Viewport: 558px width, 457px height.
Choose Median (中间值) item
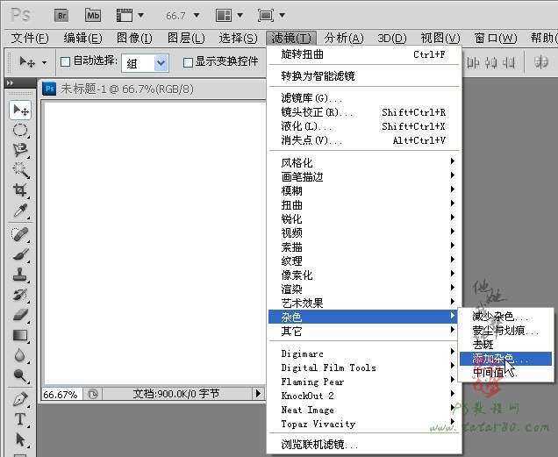coord(505,372)
